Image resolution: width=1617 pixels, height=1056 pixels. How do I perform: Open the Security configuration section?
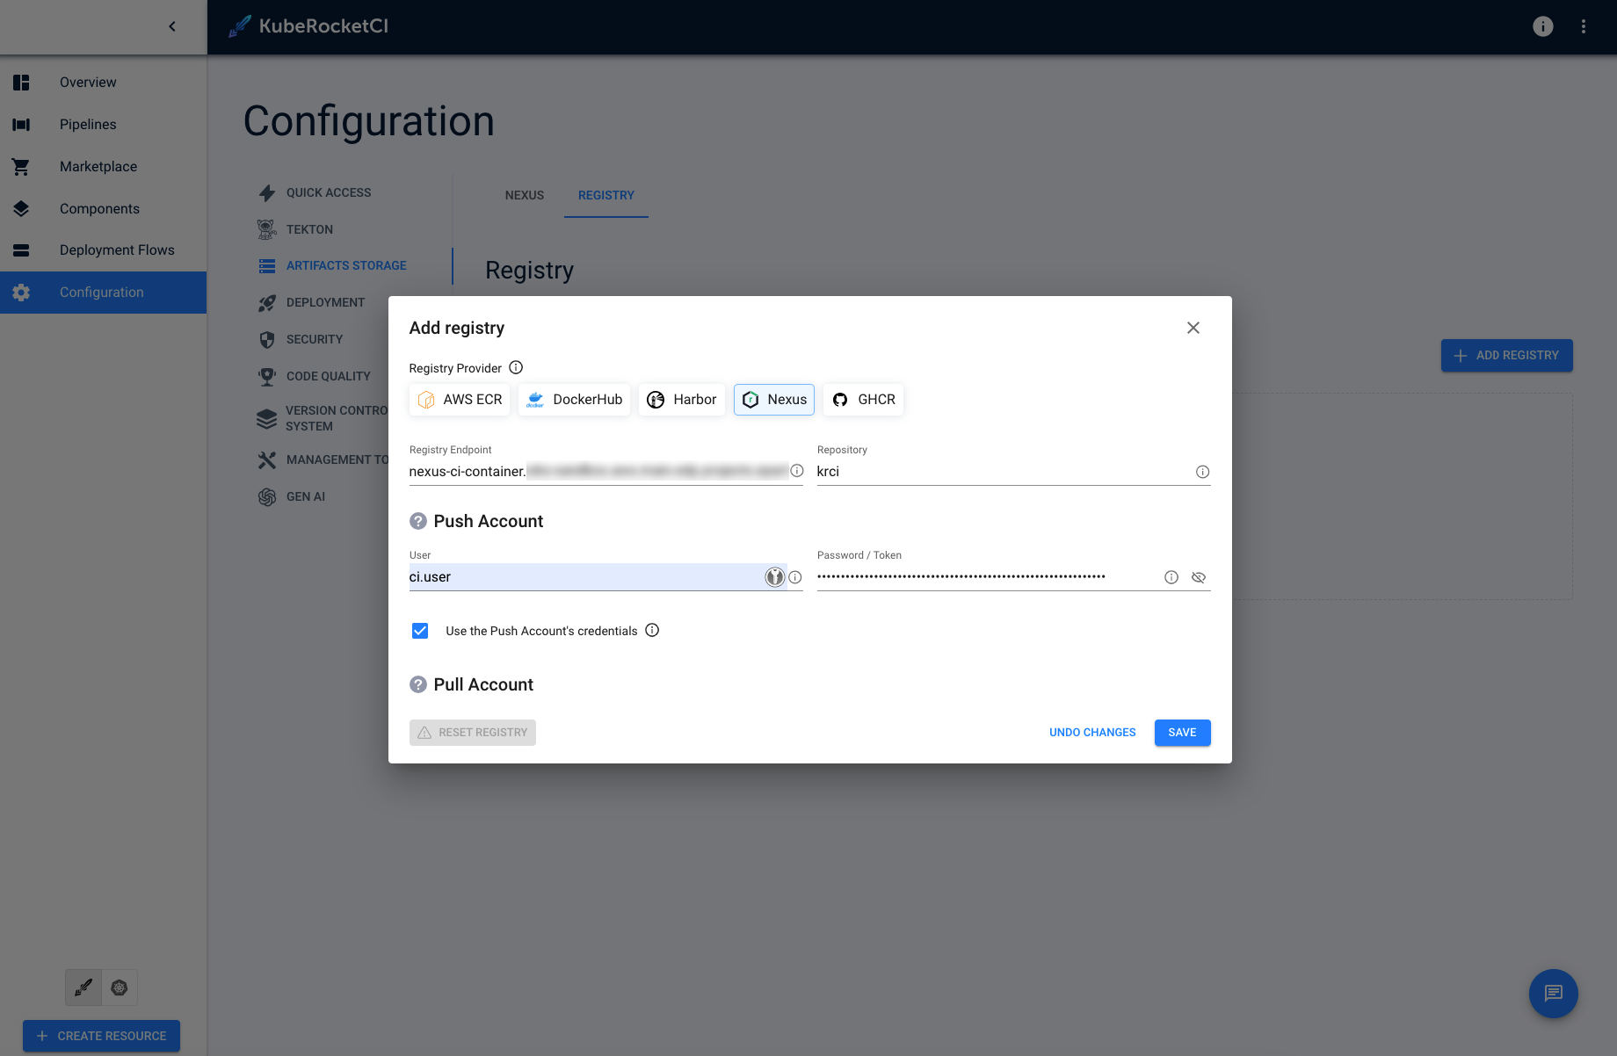(x=314, y=339)
